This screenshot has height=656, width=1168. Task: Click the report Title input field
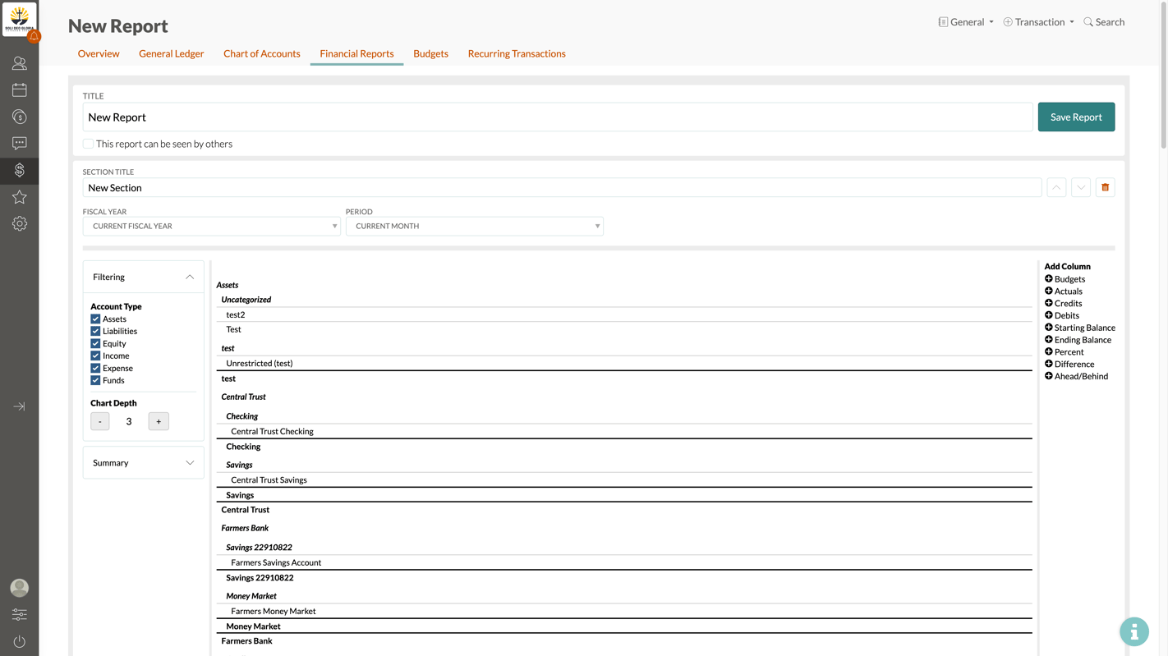[x=557, y=117]
